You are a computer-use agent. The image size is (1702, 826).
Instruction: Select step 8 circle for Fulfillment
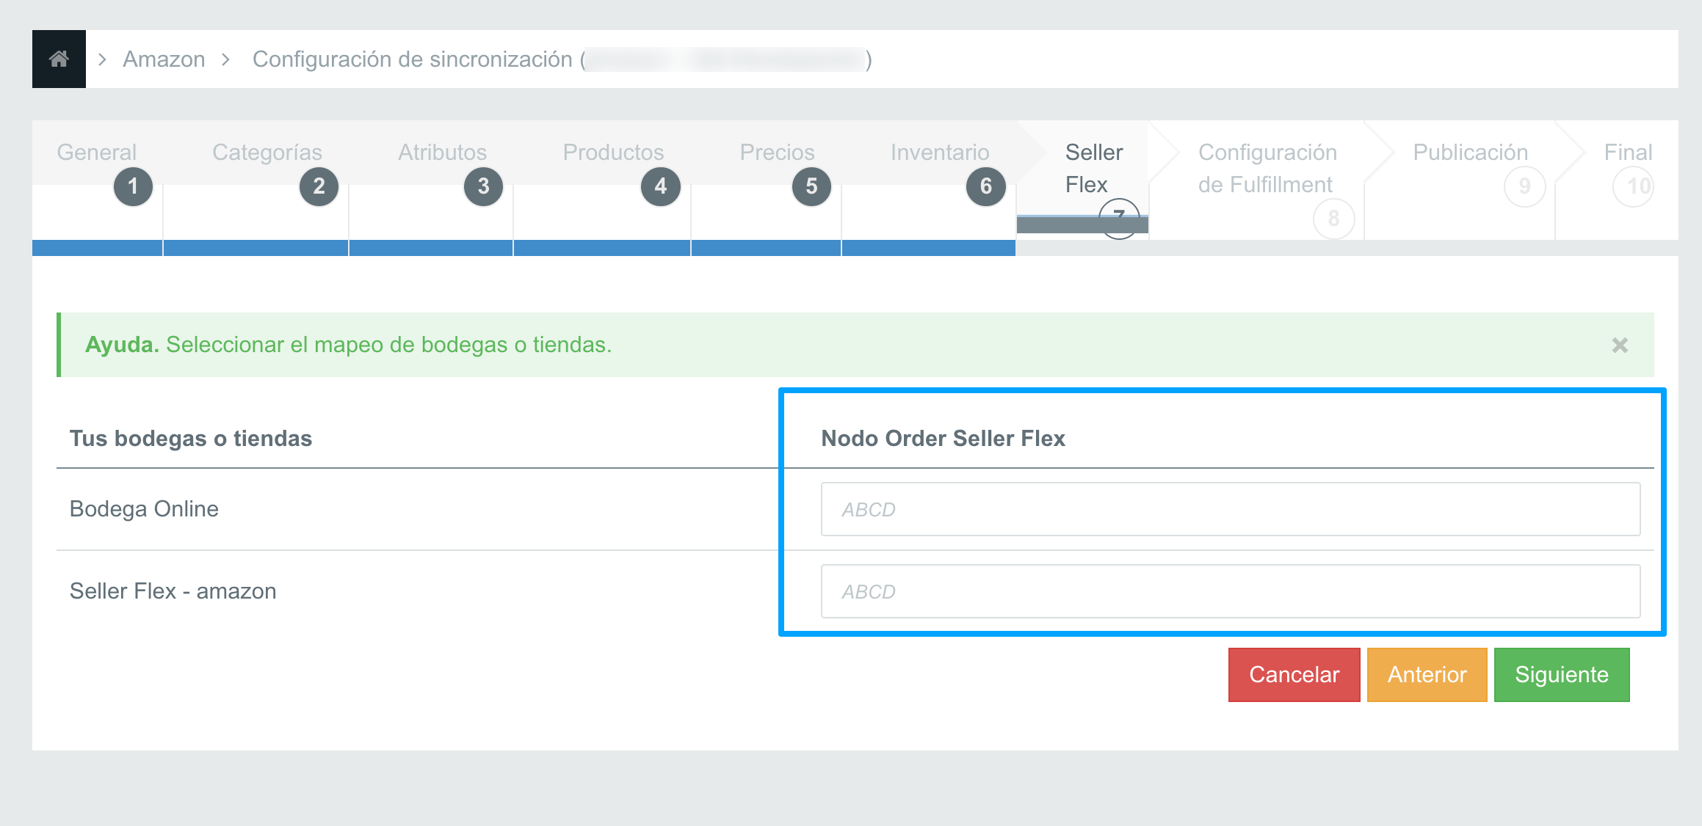click(x=1333, y=219)
